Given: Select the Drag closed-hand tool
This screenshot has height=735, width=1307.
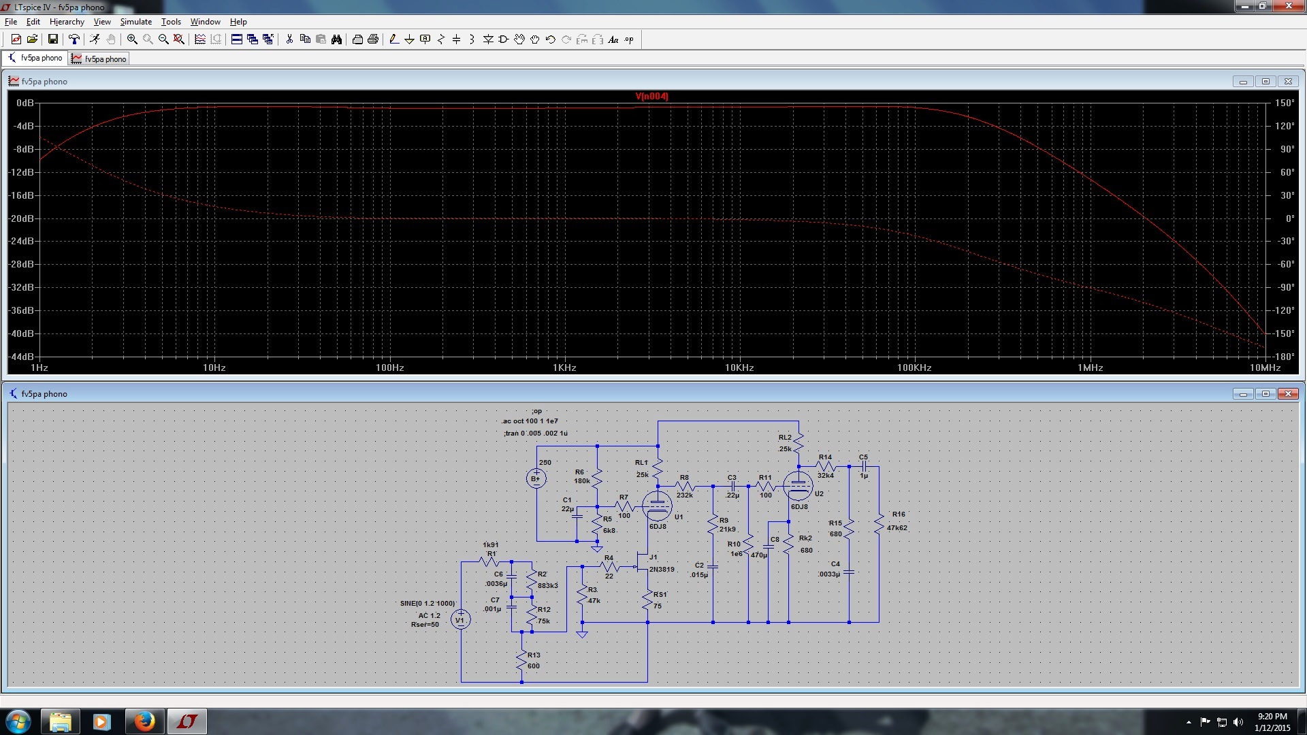Looking at the screenshot, I should [x=535, y=39].
